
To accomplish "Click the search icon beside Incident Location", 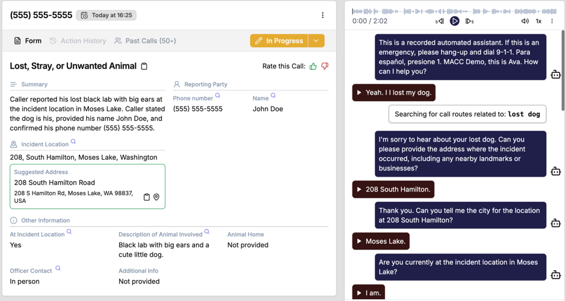I will click(x=73, y=142).
